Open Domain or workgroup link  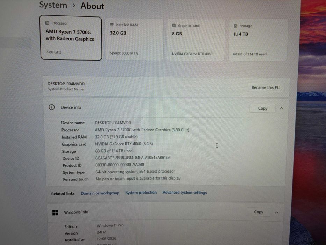(100, 193)
